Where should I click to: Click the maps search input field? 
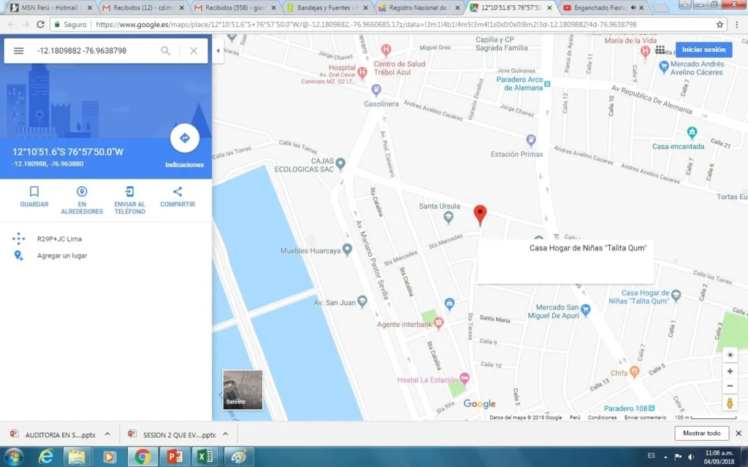point(96,50)
